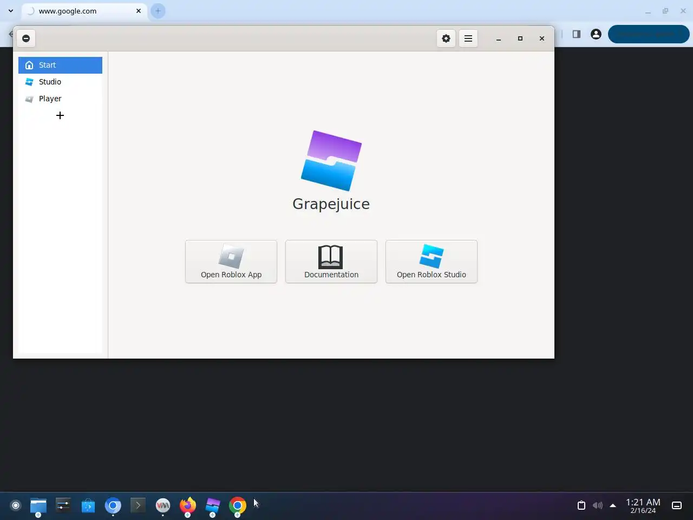
Task: Open Roblox App button
Action: 231,262
